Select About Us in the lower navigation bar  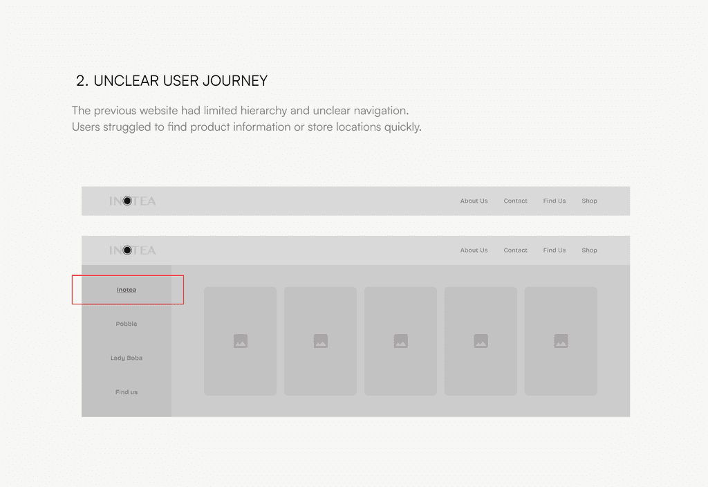pyautogui.click(x=474, y=250)
